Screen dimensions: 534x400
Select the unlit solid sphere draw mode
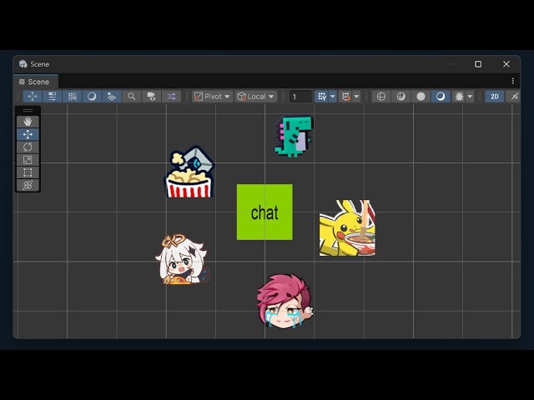[x=421, y=97]
